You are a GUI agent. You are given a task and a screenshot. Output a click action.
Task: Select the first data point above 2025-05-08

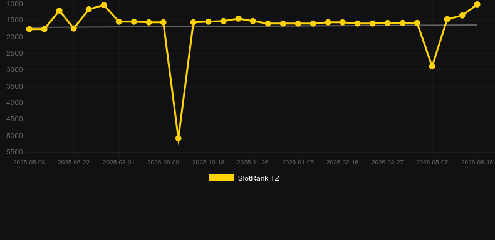29,29
